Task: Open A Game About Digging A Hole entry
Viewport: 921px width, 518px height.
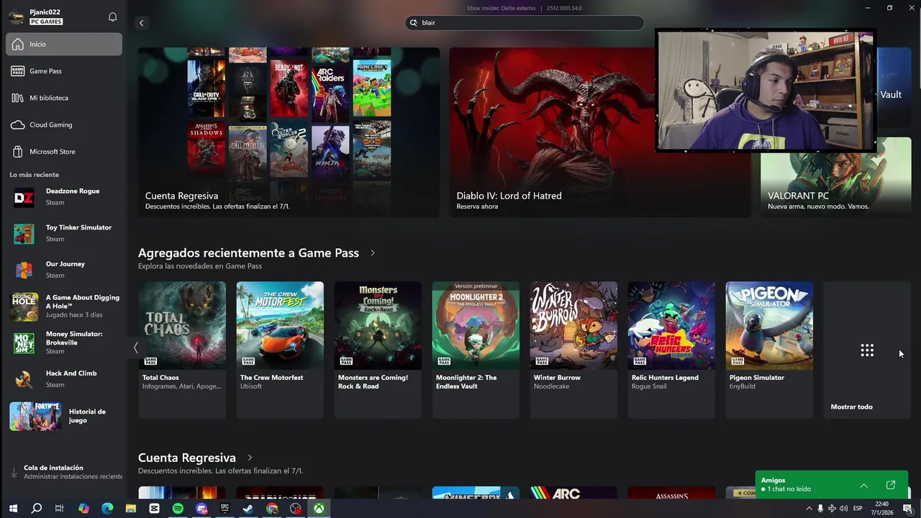Action: pos(64,306)
